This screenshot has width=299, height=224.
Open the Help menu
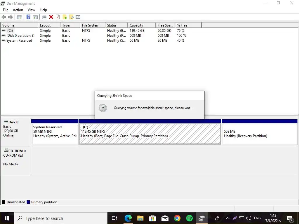43,10
